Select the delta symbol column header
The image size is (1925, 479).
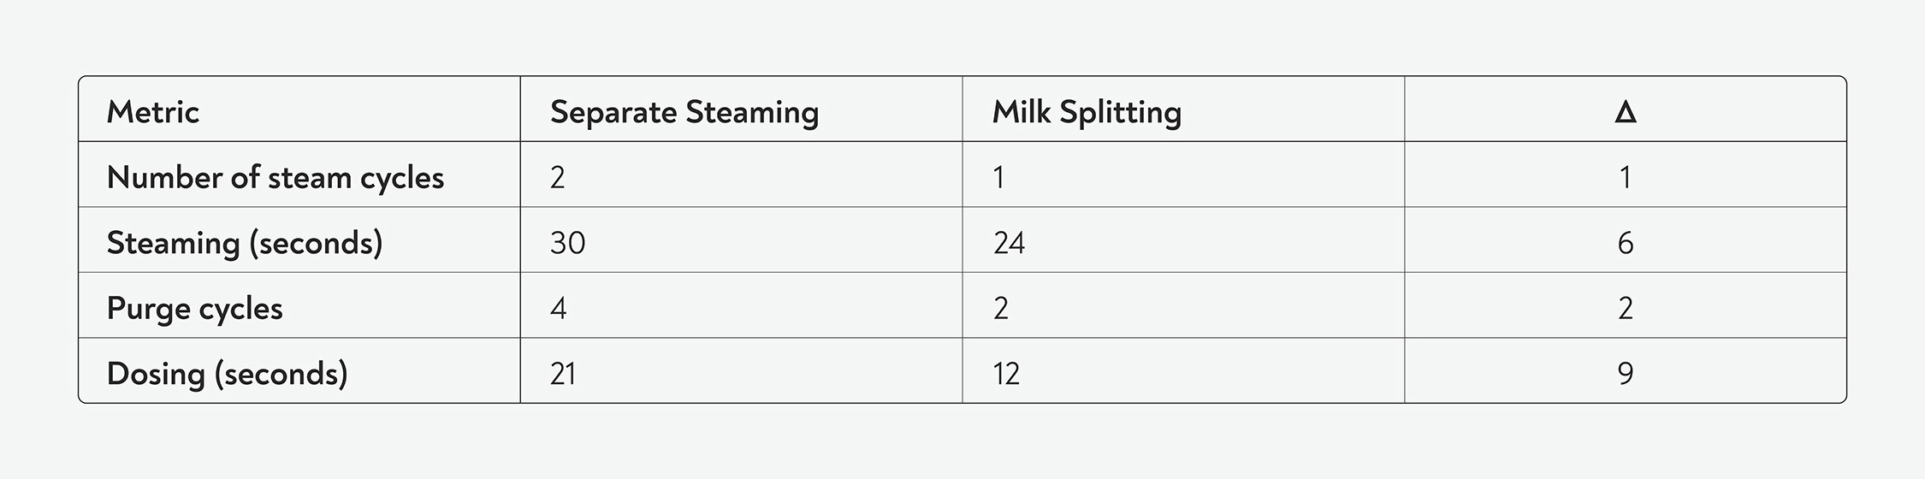pyautogui.click(x=1625, y=112)
